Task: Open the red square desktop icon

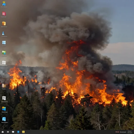Action: point(4,14)
